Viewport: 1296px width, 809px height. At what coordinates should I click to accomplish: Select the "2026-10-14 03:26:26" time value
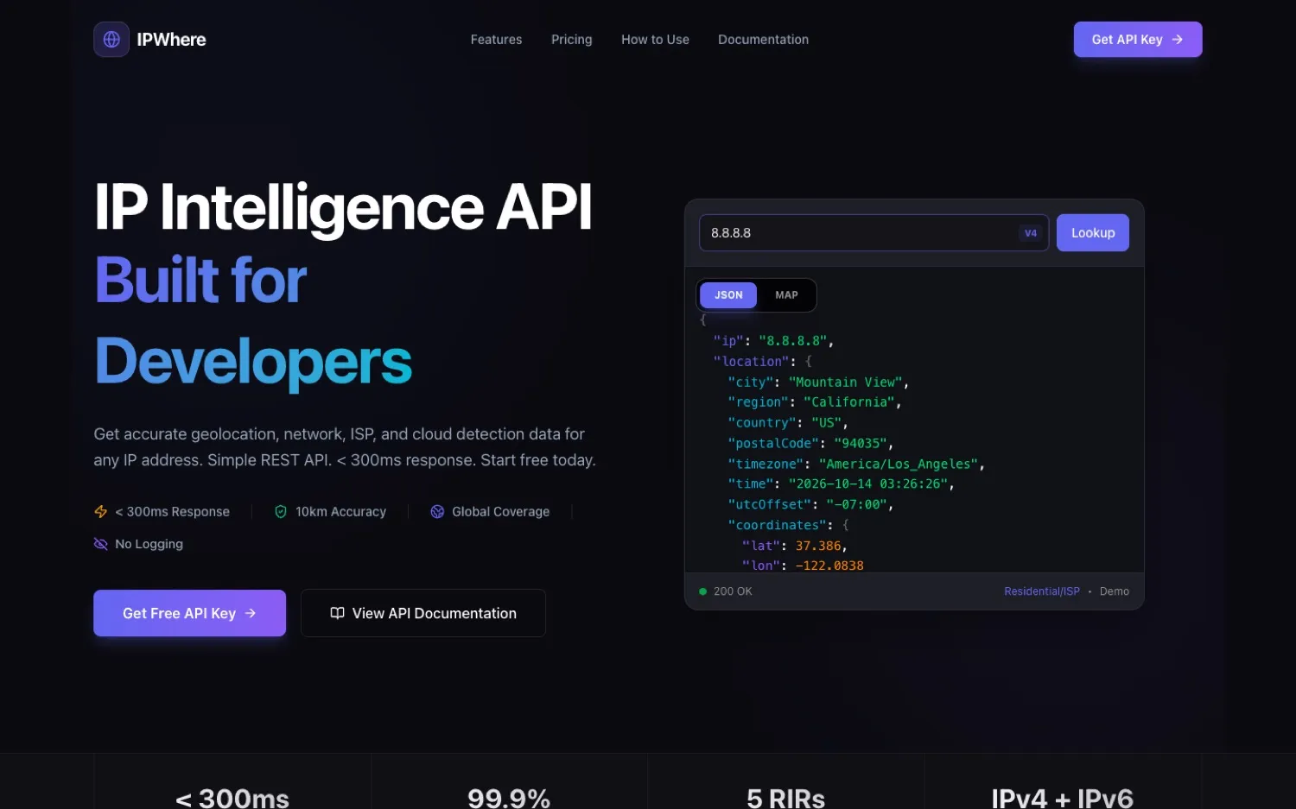(868, 484)
